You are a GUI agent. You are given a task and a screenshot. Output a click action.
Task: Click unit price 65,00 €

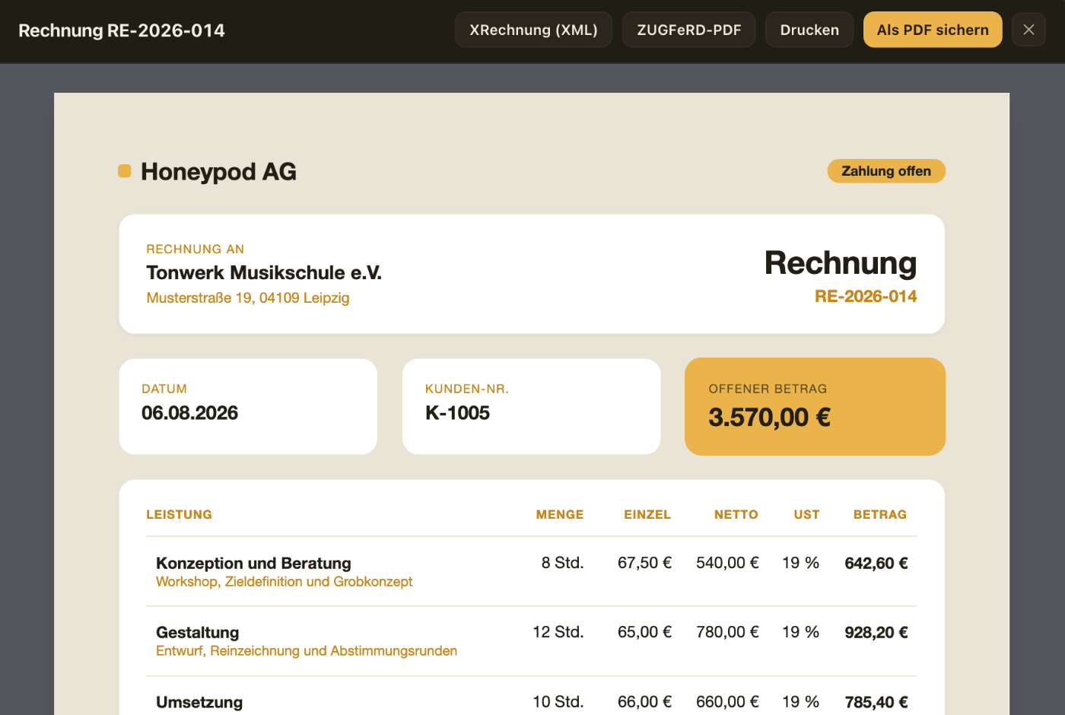point(644,632)
